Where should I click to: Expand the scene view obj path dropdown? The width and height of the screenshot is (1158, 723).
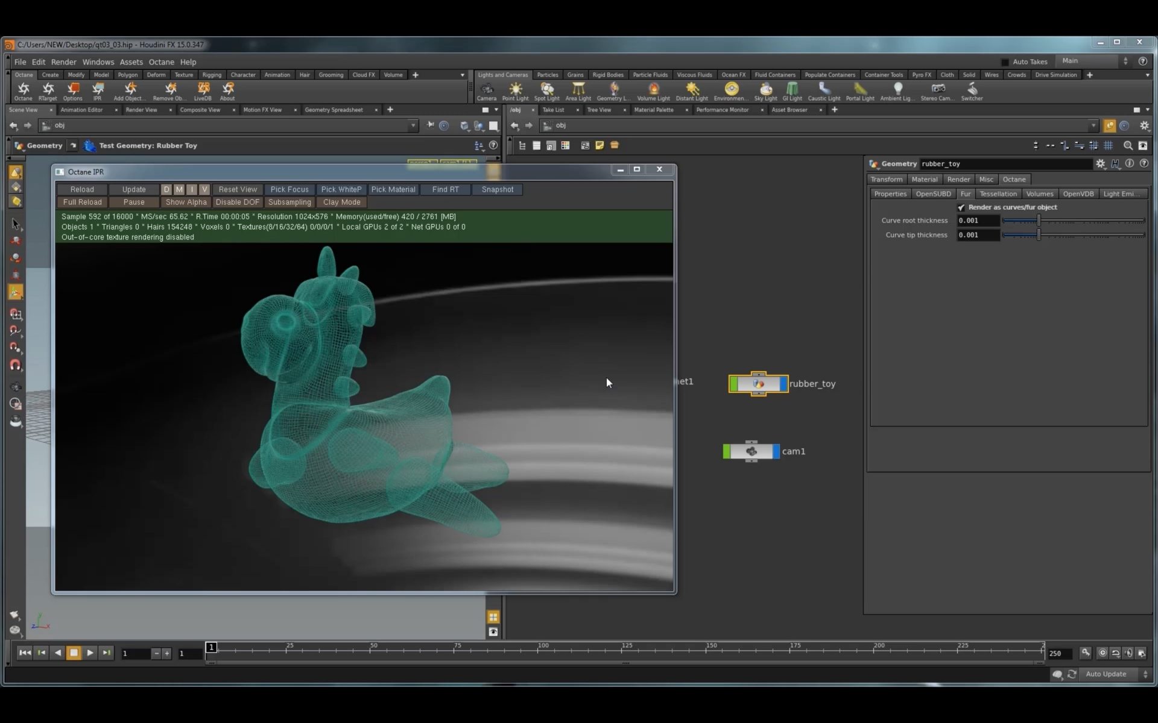pyautogui.click(x=413, y=126)
